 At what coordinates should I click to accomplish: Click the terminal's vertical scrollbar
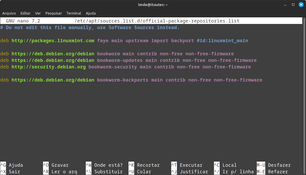point(304,96)
